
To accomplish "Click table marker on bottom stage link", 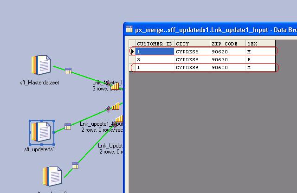I will [x=75, y=166].
